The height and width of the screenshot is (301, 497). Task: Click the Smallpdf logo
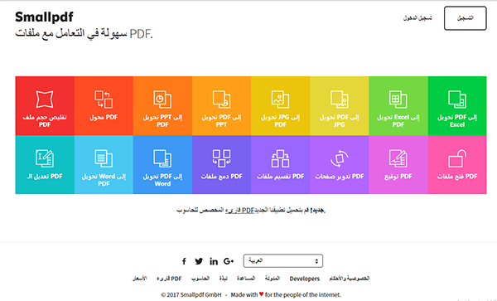click(x=44, y=17)
